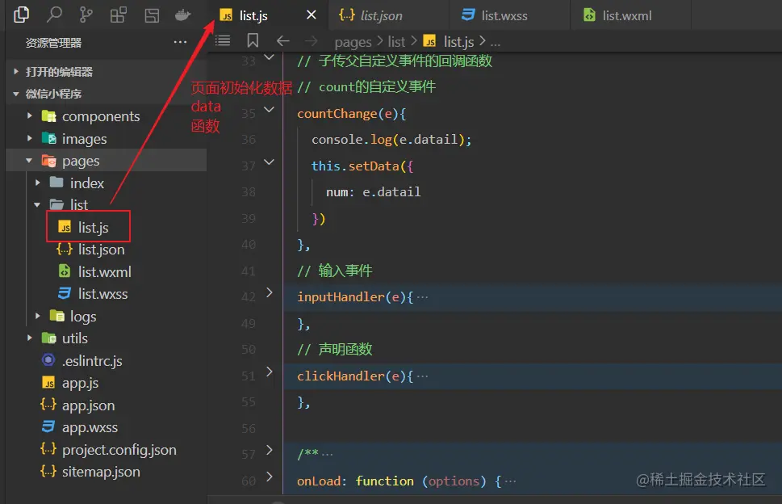782x504 pixels.
Task: Expand the images folder
Action: click(x=106, y=139)
